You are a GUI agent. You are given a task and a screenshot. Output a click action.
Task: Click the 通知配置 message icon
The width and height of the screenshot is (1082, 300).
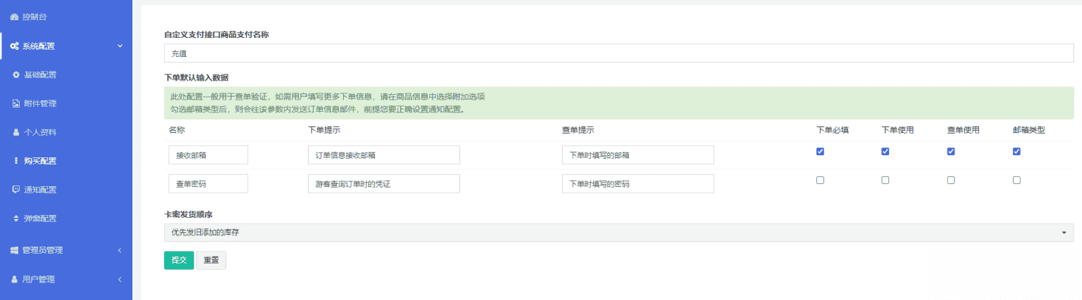point(16,190)
